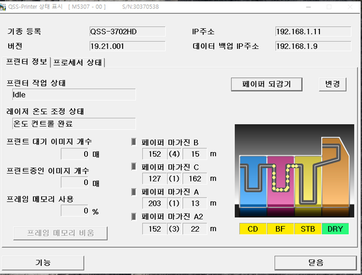Image resolution: width=362 pixels, height=275 pixels.
Task: Click the 페이퍼 마가진 A2 indicator light
Action: point(133,216)
